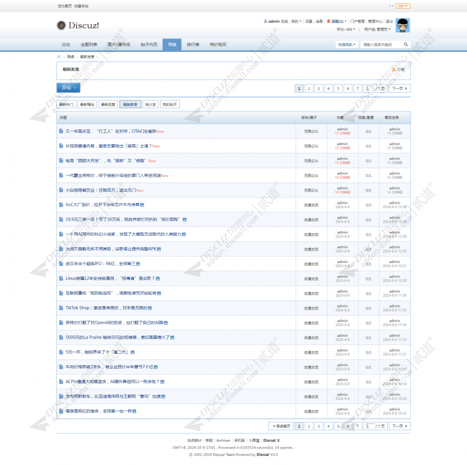467x465 pixels.
Task: Click image attachment icon after 5元一杯 title
Action: click(132, 352)
